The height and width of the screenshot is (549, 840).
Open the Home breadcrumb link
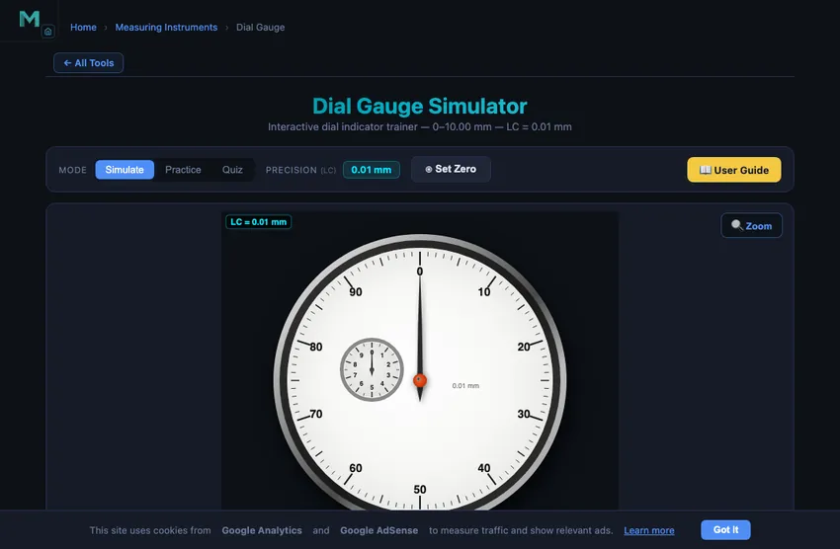click(83, 28)
